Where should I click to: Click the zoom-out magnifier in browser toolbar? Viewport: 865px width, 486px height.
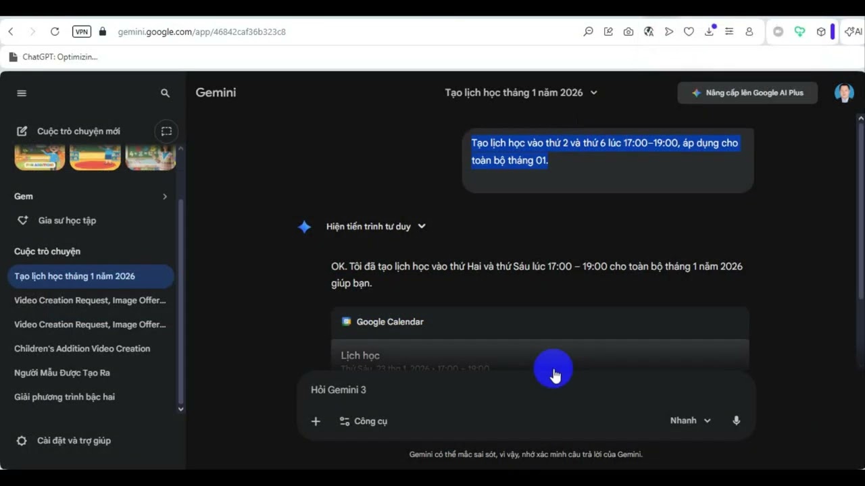(x=589, y=32)
